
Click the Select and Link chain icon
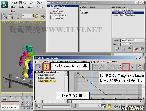pyautogui.click(x=5, y=16)
